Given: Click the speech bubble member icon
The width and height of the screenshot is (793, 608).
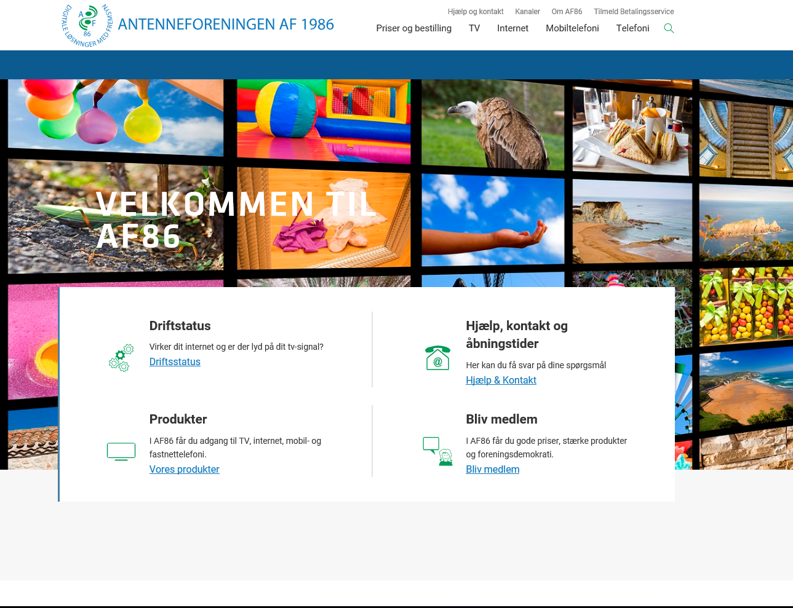Looking at the screenshot, I should pos(437,451).
